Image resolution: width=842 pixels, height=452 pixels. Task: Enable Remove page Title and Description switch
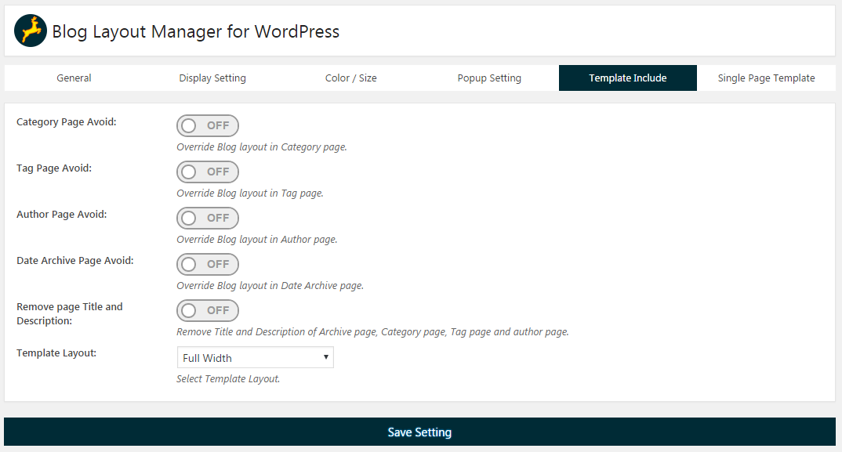point(207,310)
